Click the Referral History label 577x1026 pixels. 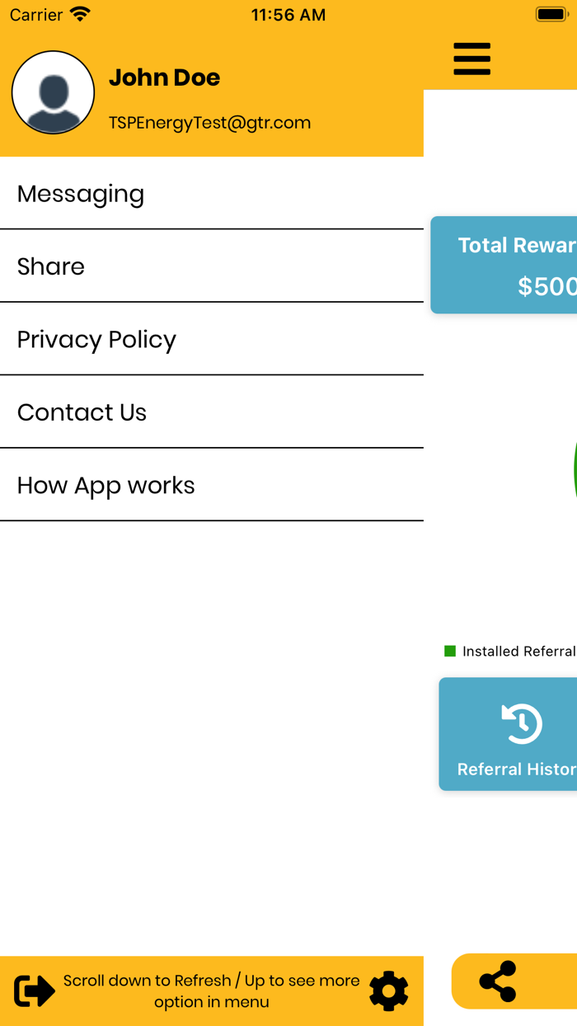click(x=516, y=769)
